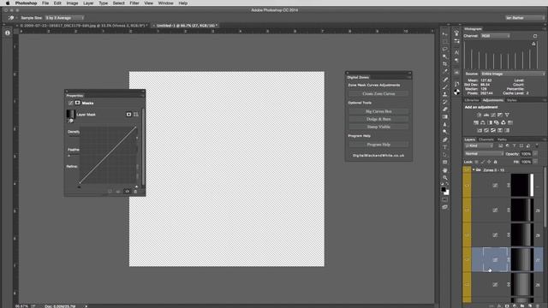Click the Big Curves Box button
The image size is (548, 308).
(378, 111)
